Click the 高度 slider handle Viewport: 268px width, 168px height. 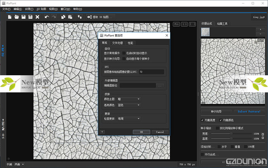(231, 138)
